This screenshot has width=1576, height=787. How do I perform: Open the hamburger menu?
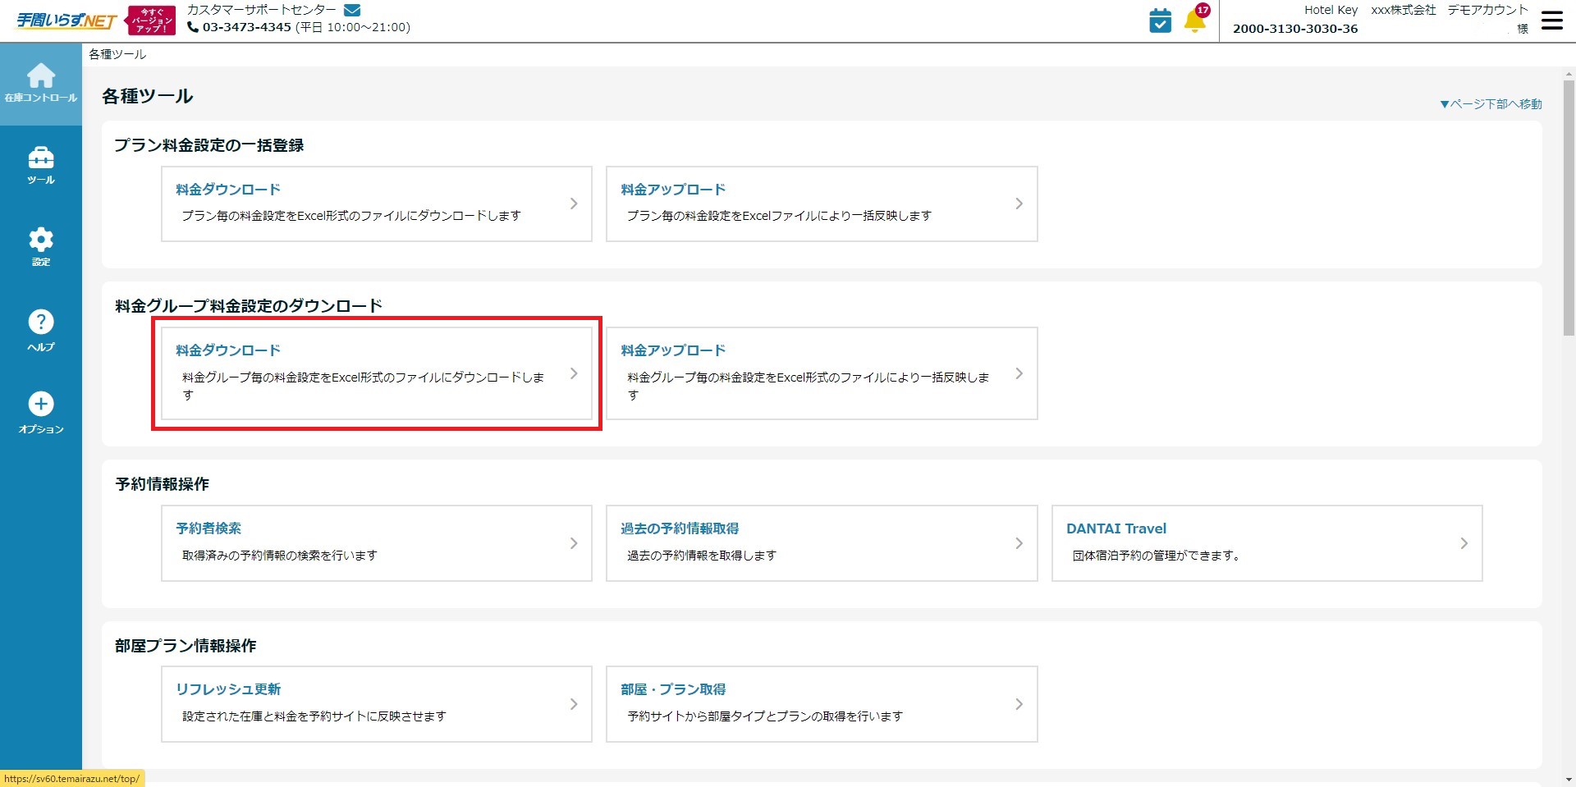(x=1551, y=21)
